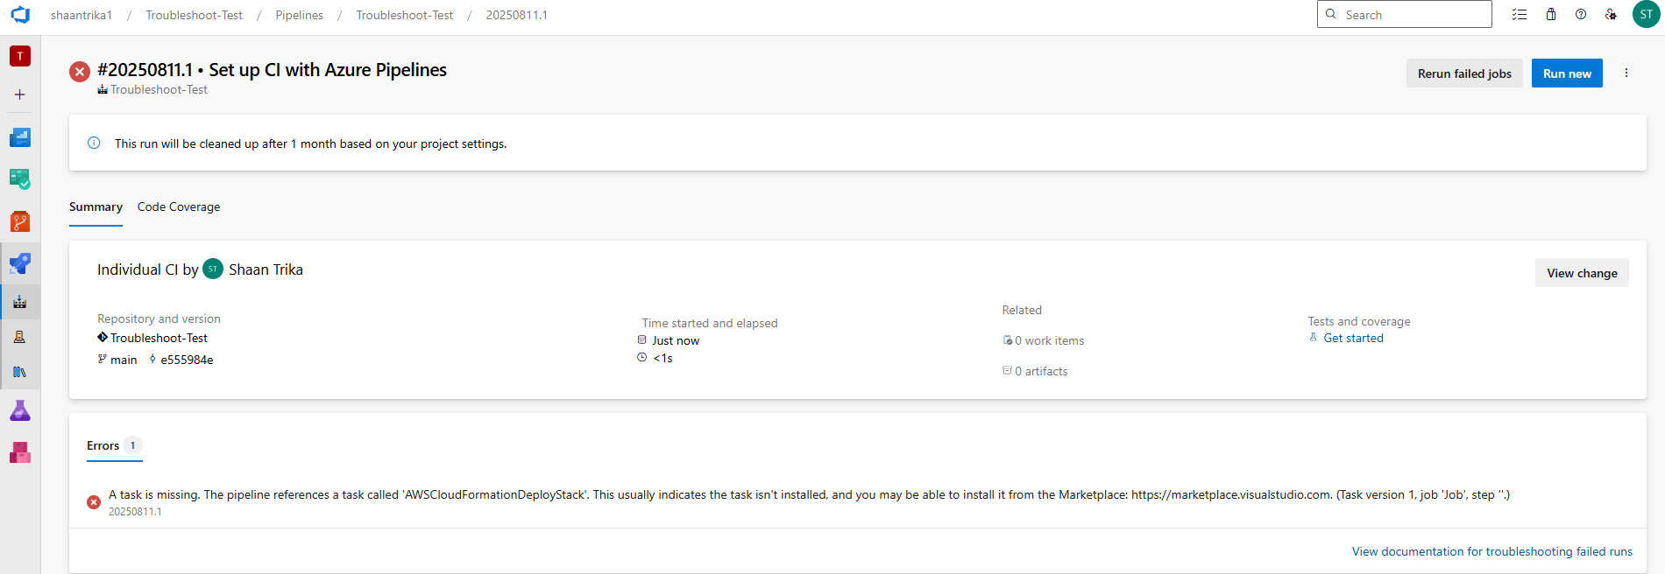This screenshot has width=1665, height=574.
Task: Click Rerun failed jobs button
Action: pos(1464,73)
